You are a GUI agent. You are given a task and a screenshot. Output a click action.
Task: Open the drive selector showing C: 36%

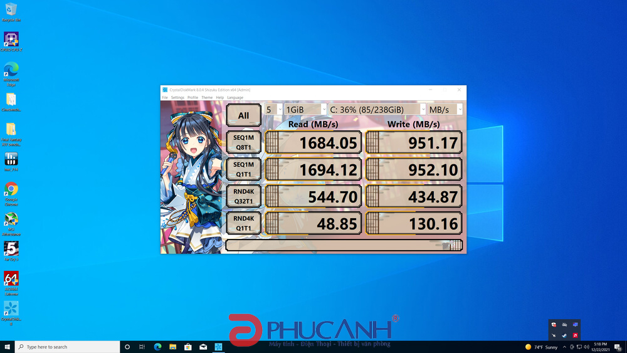click(x=377, y=110)
